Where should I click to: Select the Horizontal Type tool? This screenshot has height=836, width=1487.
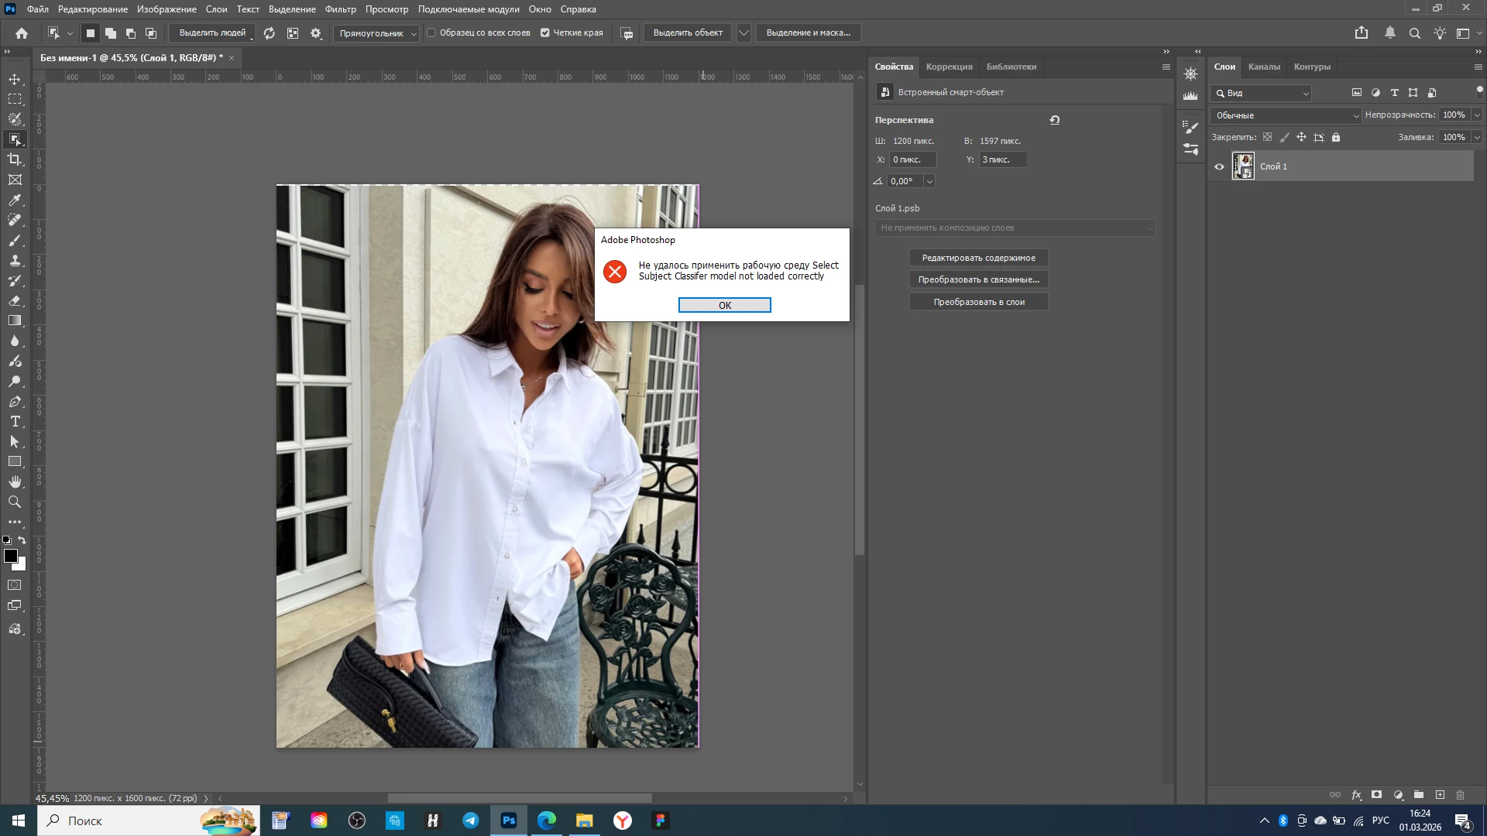[x=15, y=422]
